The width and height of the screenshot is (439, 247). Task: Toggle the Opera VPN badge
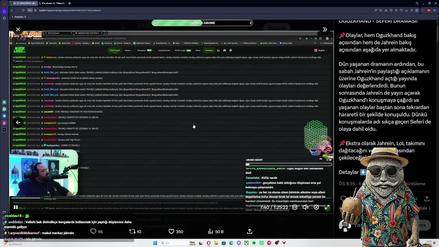[x=30, y=10]
